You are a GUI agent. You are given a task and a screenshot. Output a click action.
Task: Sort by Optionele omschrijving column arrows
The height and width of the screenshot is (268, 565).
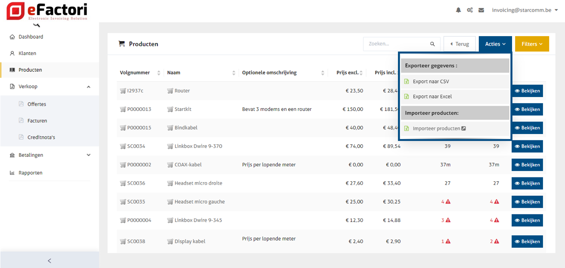tap(323, 73)
